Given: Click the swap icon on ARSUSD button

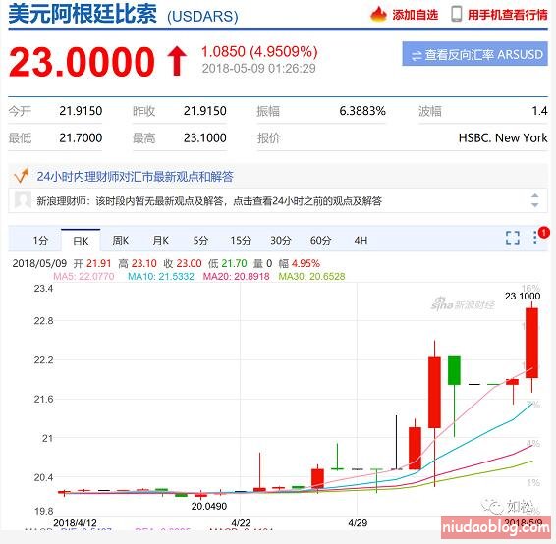Looking at the screenshot, I should tap(417, 56).
